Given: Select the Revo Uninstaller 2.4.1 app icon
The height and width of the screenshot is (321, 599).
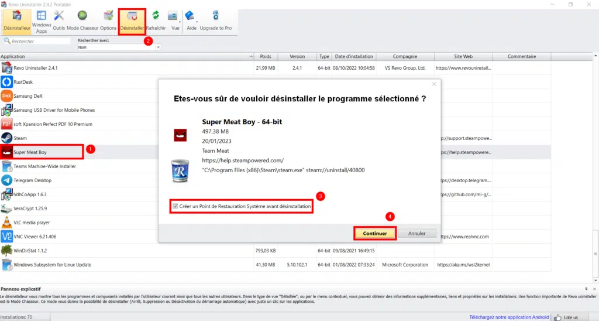Looking at the screenshot, I should click(x=6, y=68).
